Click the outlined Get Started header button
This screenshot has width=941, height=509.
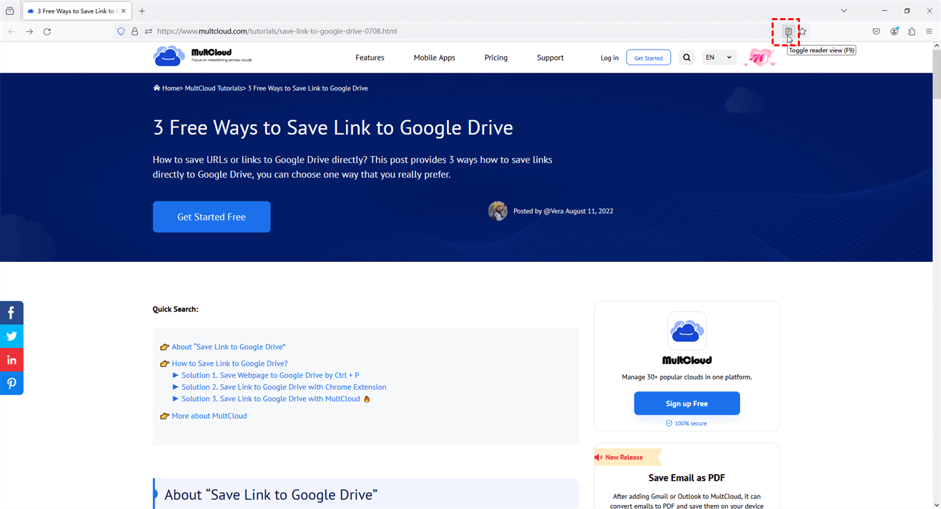(x=649, y=58)
